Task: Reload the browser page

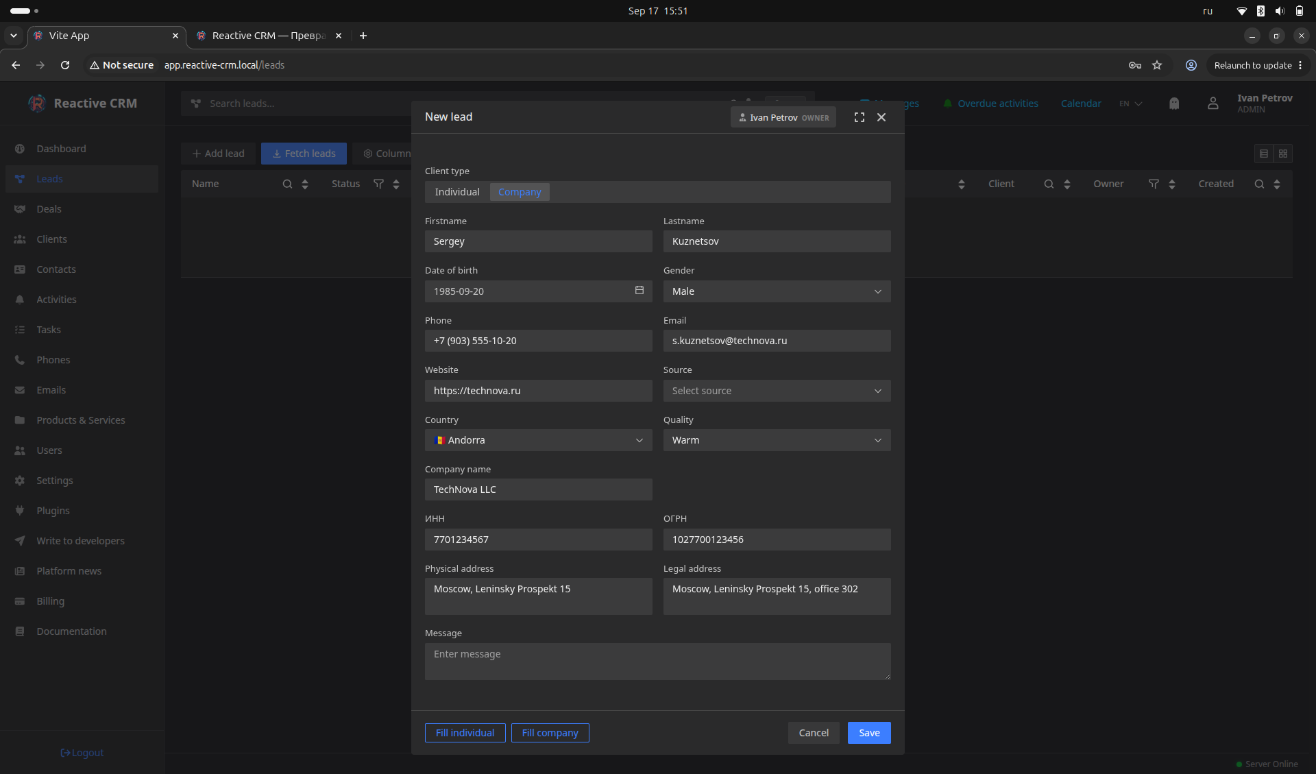Action: pyautogui.click(x=65, y=65)
